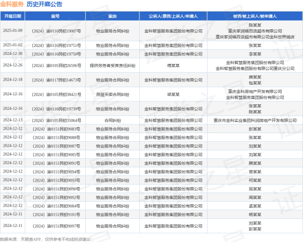Click defendant 包某某
This screenshot has height=242, width=303.
[255, 83]
